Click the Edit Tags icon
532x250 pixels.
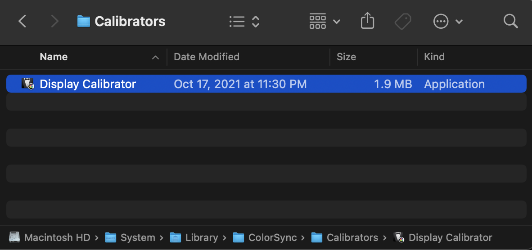[x=403, y=21]
